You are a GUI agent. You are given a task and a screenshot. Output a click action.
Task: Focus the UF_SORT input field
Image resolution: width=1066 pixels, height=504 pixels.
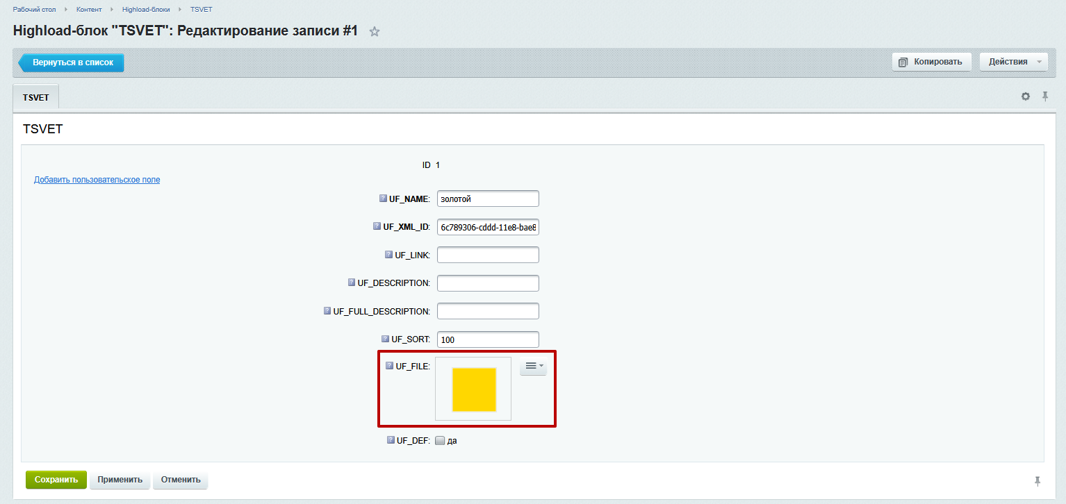[x=488, y=339]
